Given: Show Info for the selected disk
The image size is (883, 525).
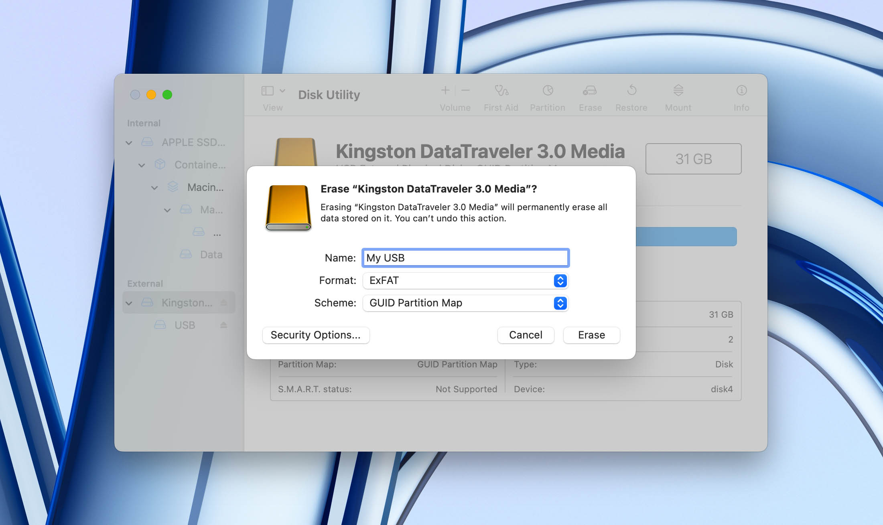Looking at the screenshot, I should point(741,96).
